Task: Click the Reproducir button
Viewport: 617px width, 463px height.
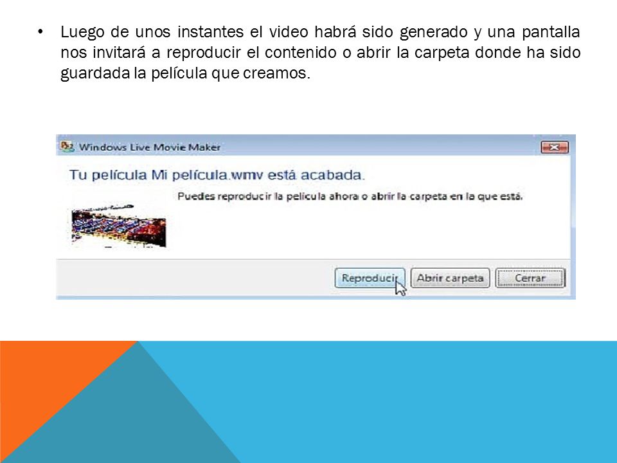Action: point(370,278)
